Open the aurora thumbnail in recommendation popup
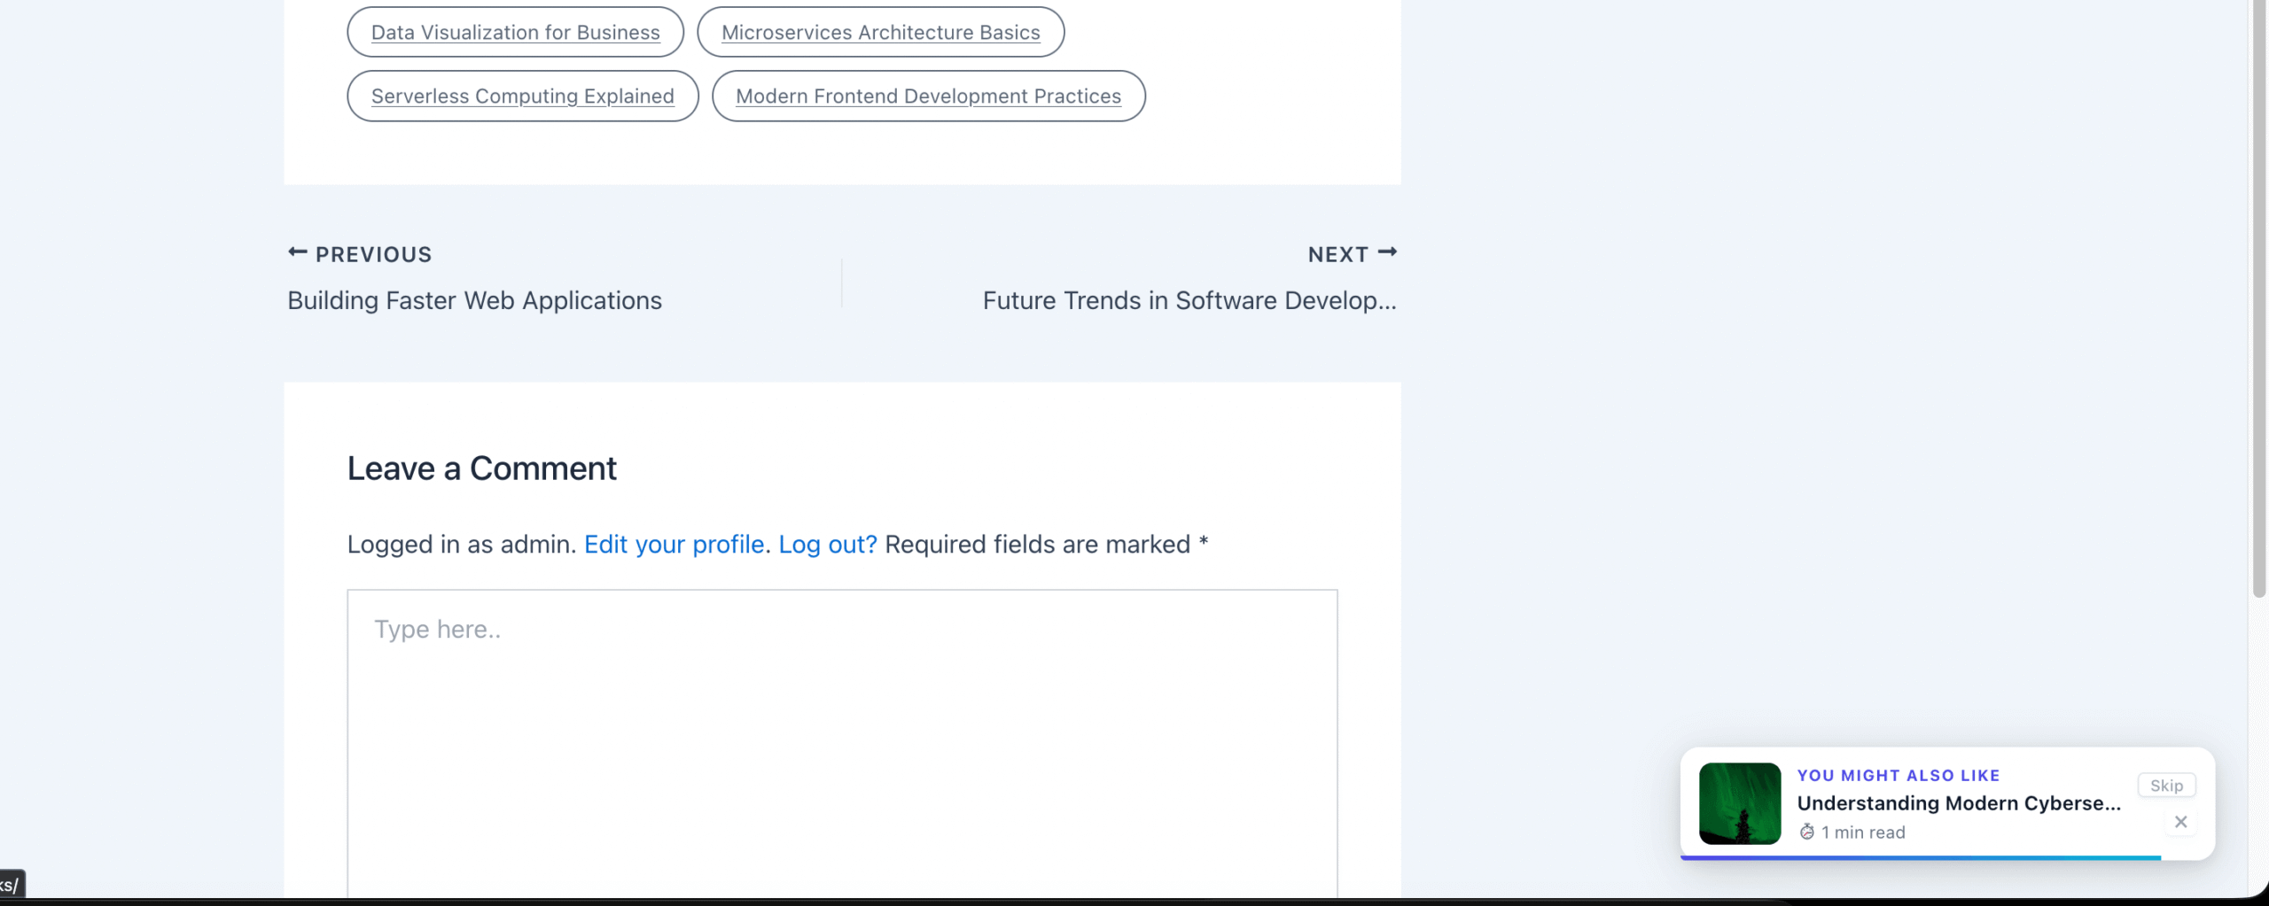The image size is (2269, 906). point(1740,803)
